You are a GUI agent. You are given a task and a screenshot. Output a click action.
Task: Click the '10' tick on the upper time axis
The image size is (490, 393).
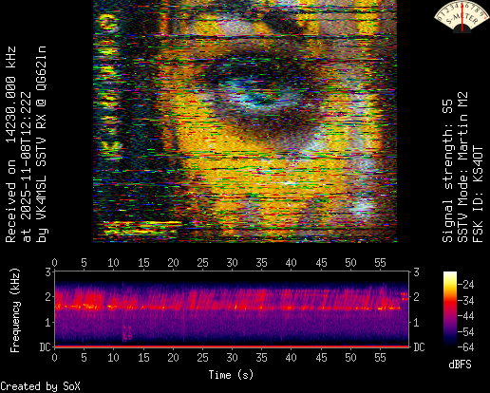(x=113, y=263)
